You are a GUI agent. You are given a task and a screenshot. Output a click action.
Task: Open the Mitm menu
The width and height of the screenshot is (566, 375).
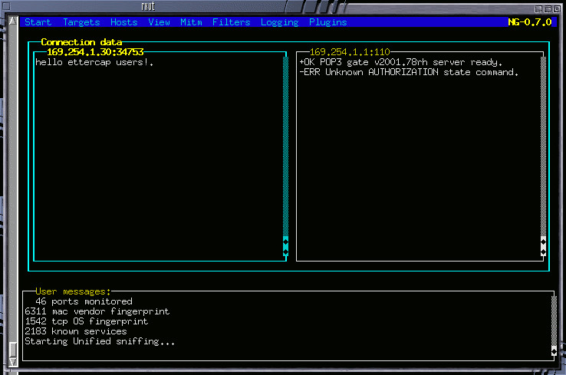click(191, 22)
